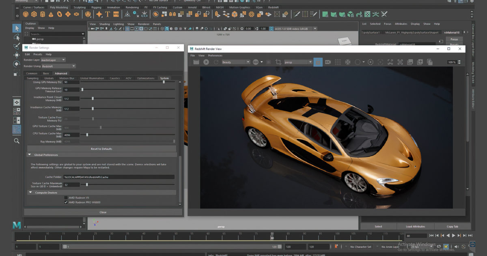This screenshot has width=487, height=256.
Task: Click the Irradiance Cache Memory slider handle
Action: pyautogui.click(x=93, y=109)
